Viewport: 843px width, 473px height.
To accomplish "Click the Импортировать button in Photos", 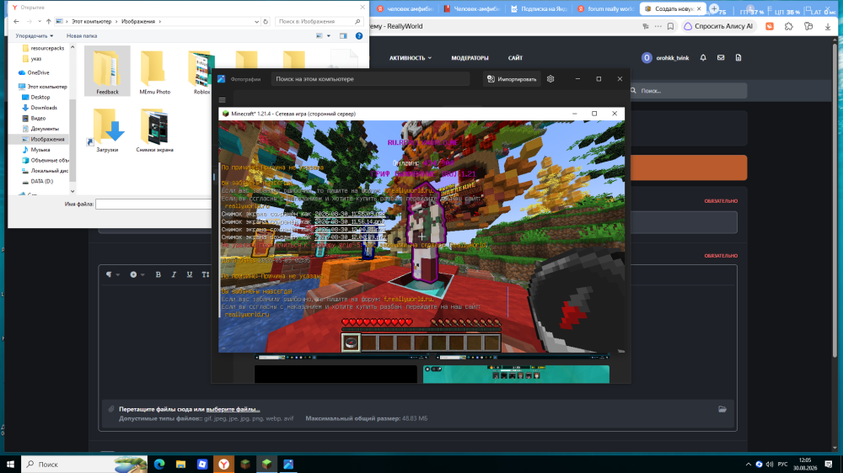I will tap(512, 79).
